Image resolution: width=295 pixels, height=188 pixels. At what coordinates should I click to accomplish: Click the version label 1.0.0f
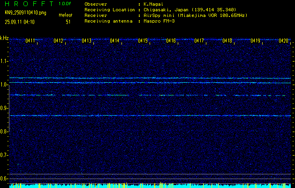pyautogui.click(x=65, y=4)
